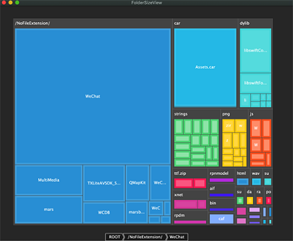This screenshot has width=293, height=241.
Task: Select the orange block under ra
Action: point(259,201)
